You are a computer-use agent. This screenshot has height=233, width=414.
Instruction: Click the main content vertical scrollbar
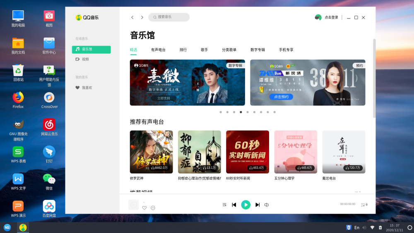click(x=374, y=78)
